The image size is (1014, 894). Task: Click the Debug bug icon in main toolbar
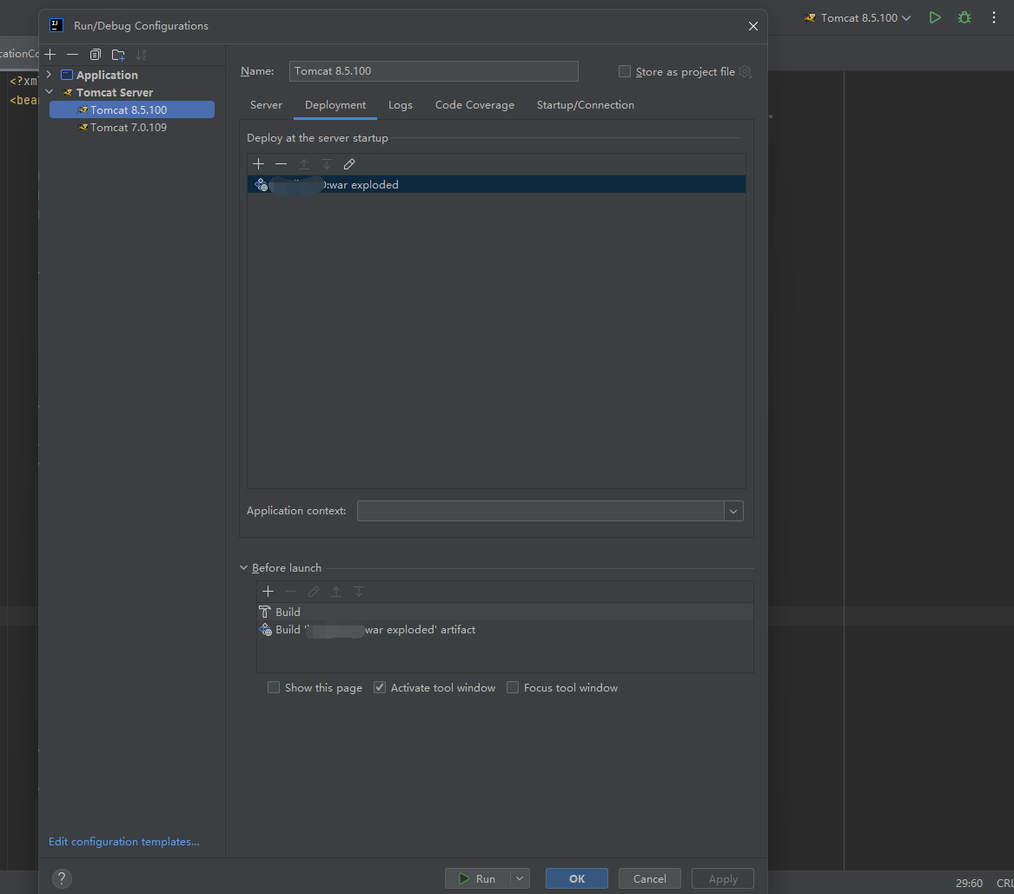964,17
